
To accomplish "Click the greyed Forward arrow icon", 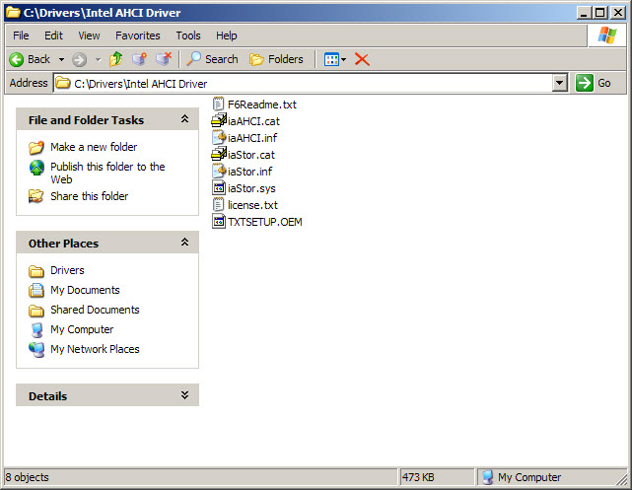I will [79, 59].
